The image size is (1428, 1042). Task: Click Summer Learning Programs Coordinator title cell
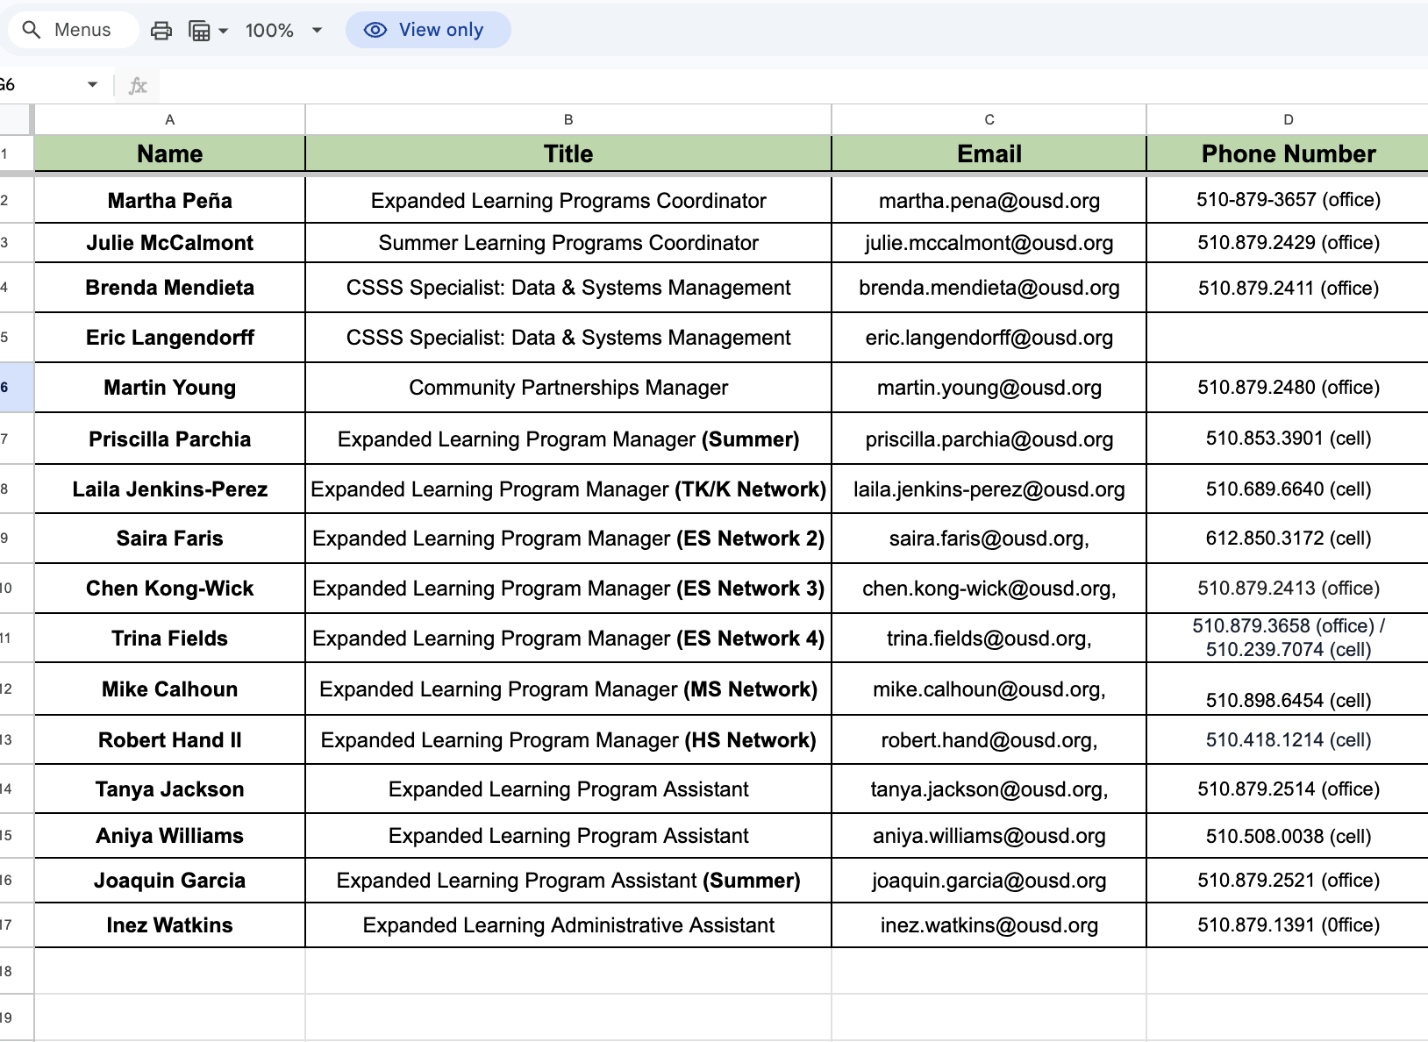pos(568,243)
